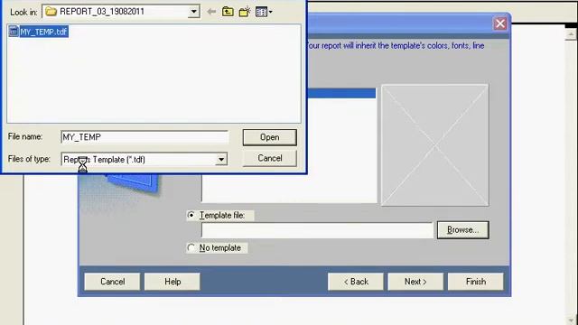Viewport: 578px width, 325px height.
Task: Cancel the report wizard
Action: point(112,282)
